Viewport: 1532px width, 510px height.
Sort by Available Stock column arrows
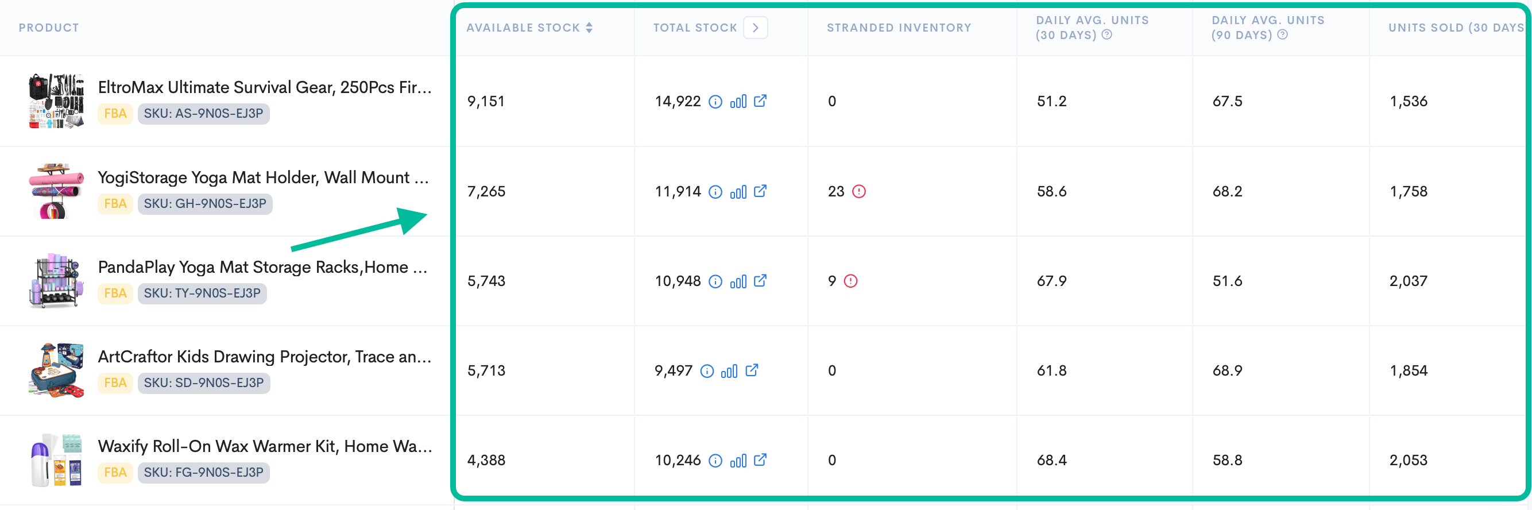pos(589,28)
